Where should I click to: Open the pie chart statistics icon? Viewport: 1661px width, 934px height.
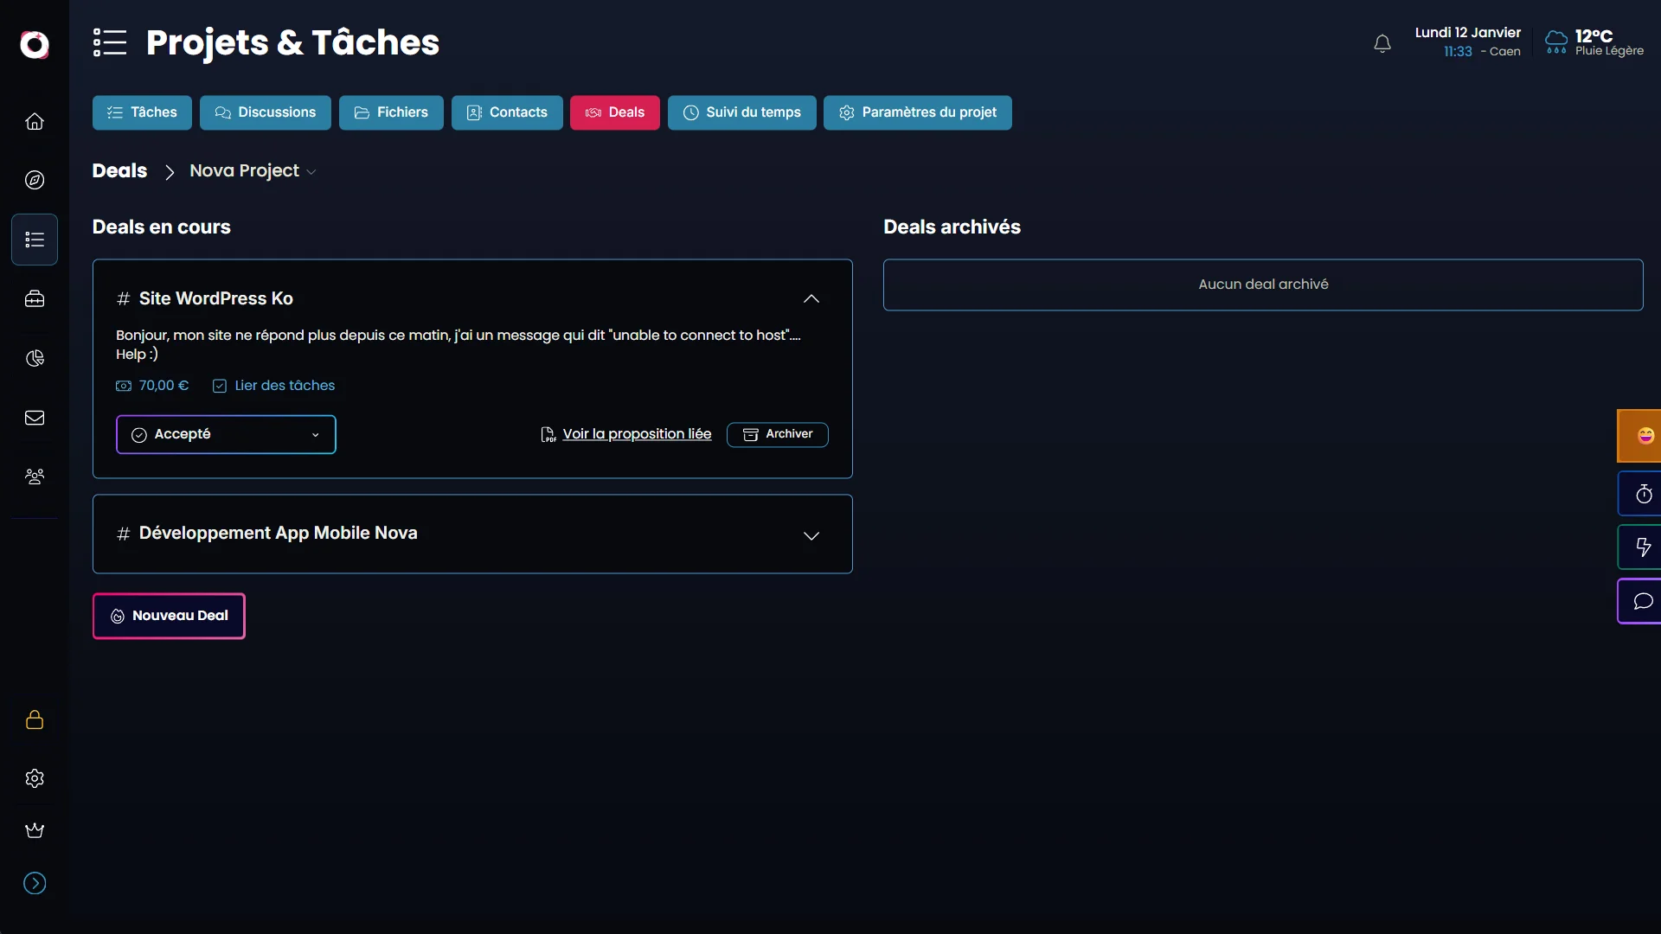[35, 358]
